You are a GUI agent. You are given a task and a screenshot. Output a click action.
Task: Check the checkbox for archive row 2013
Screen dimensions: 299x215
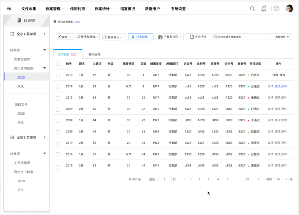[58, 98]
